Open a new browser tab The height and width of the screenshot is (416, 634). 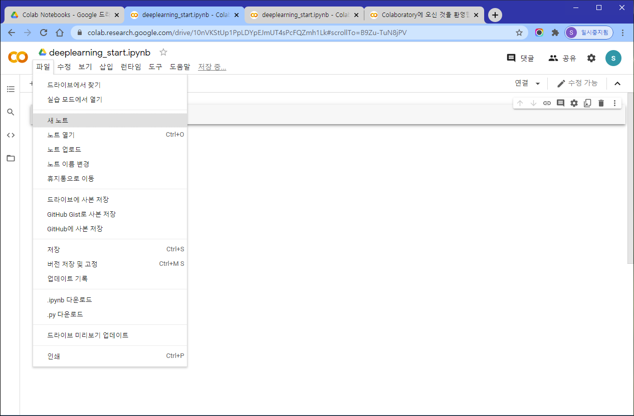[495, 15]
